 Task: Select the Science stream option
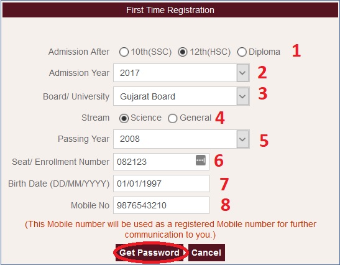coord(124,118)
